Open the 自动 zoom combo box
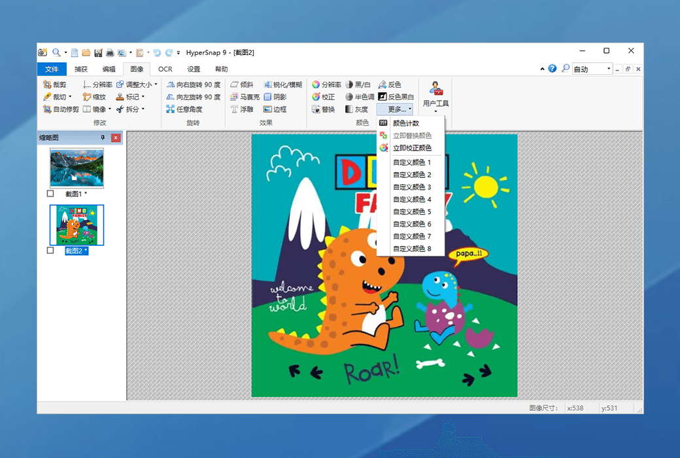The width and height of the screenshot is (680, 458). tap(592, 69)
